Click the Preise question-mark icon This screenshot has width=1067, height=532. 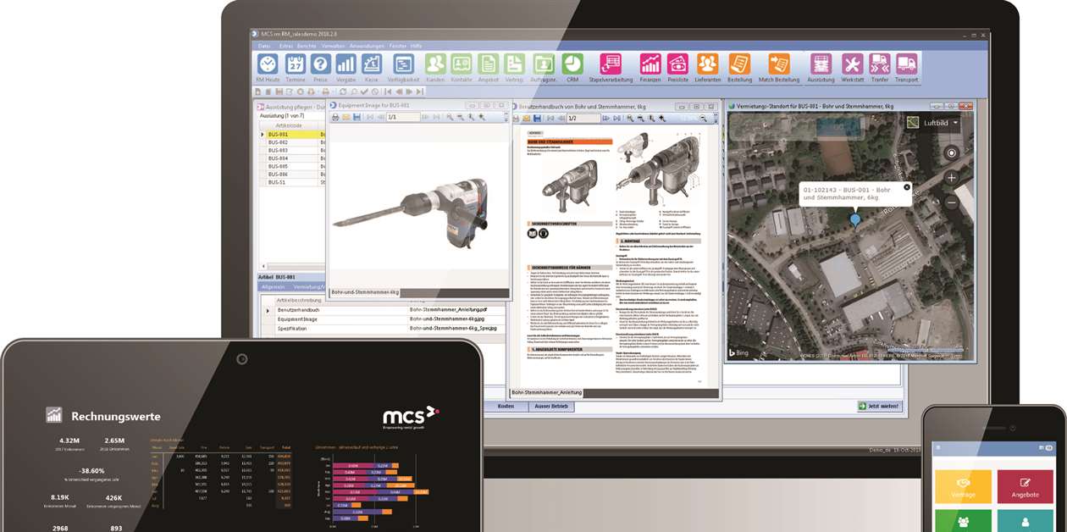pos(320,64)
